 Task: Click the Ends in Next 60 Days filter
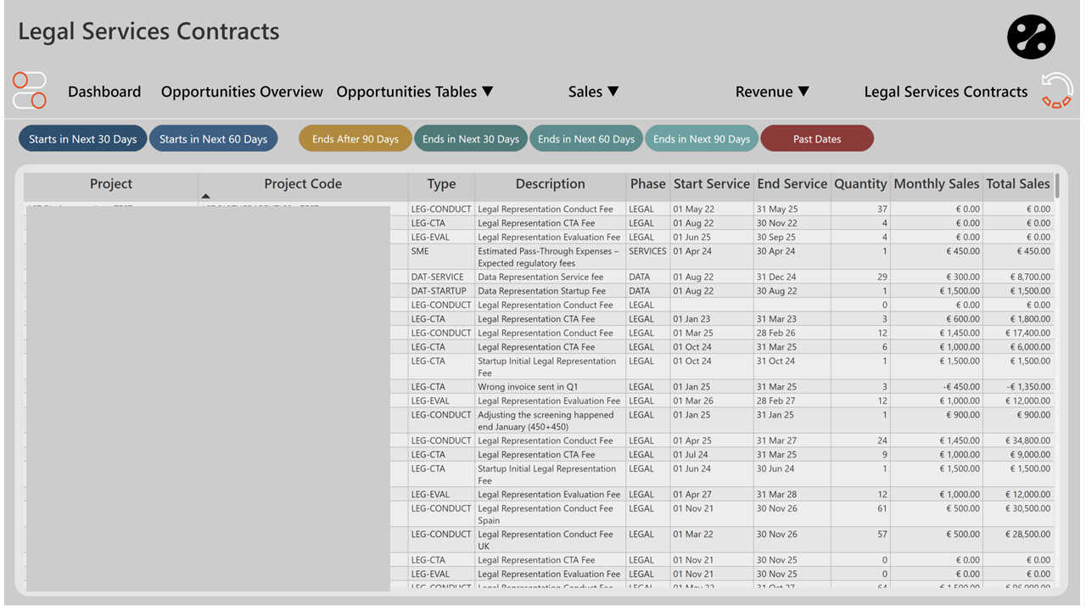tap(586, 138)
